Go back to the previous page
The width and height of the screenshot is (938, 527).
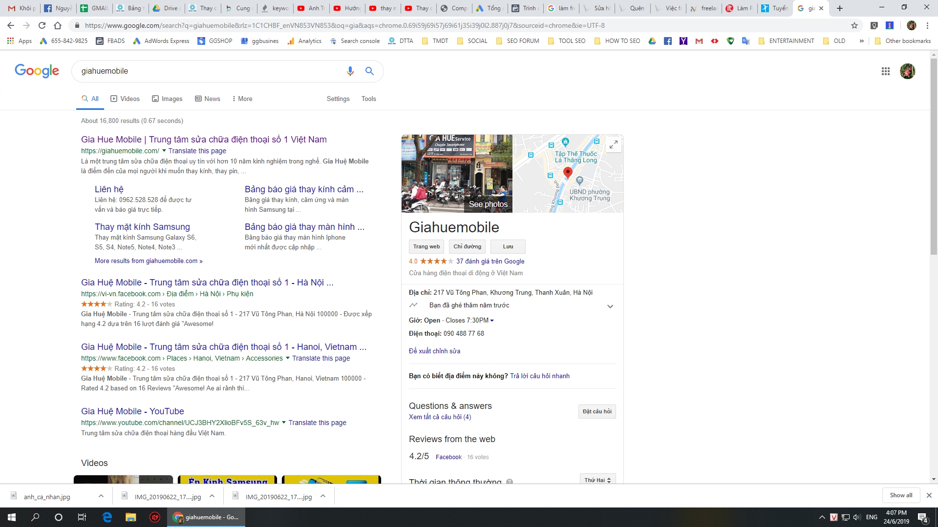11,25
